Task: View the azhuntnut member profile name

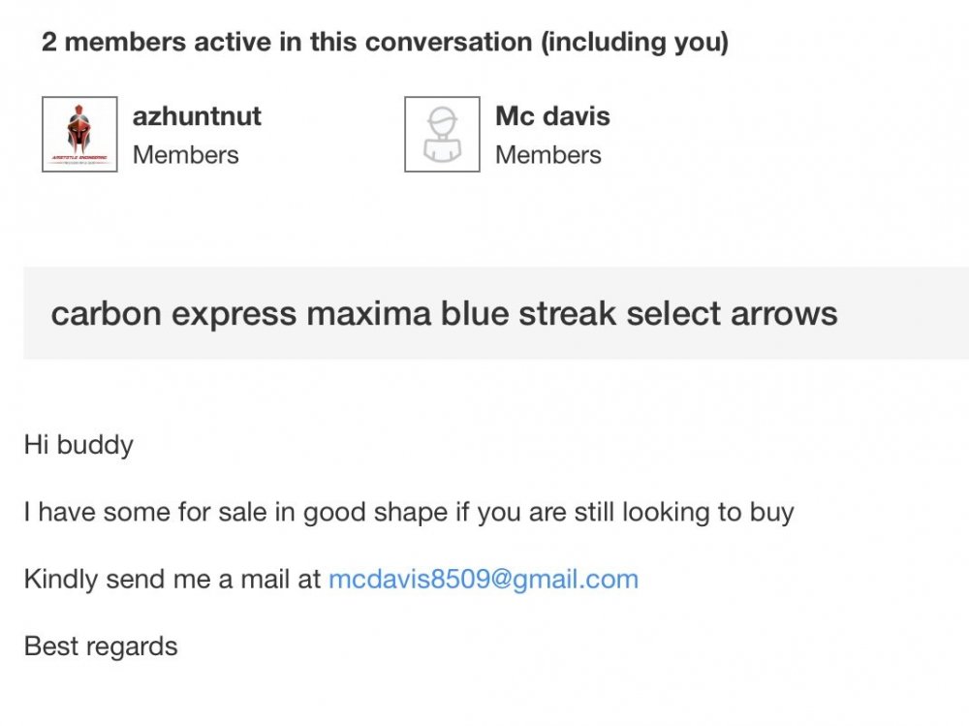Action: click(x=197, y=116)
